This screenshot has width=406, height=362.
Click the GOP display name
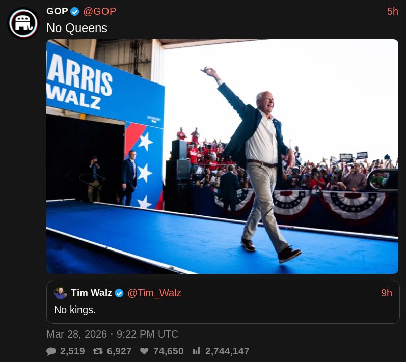tap(57, 11)
